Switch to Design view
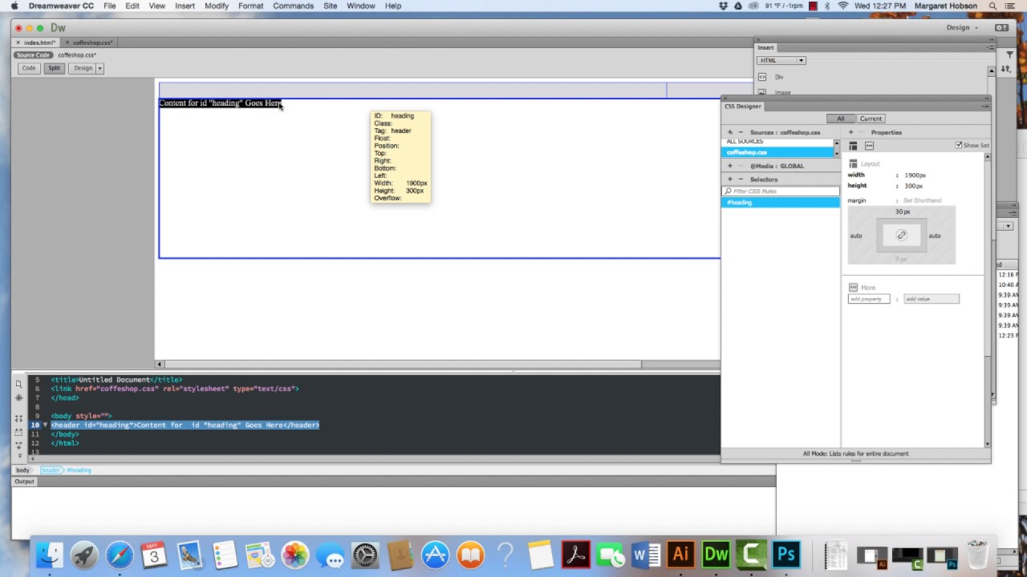 (83, 68)
